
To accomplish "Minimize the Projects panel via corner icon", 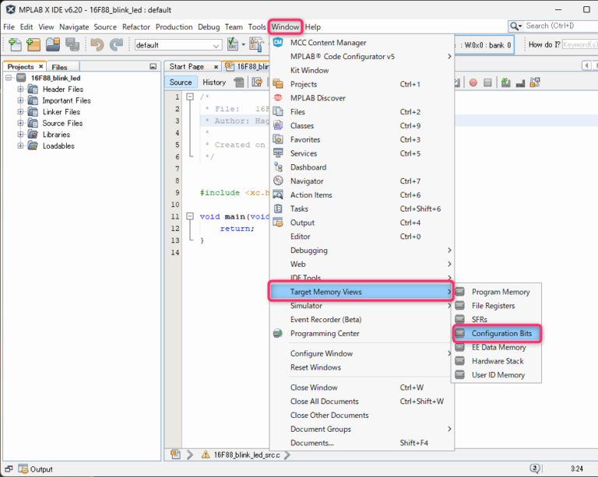I will coord(153,67).
